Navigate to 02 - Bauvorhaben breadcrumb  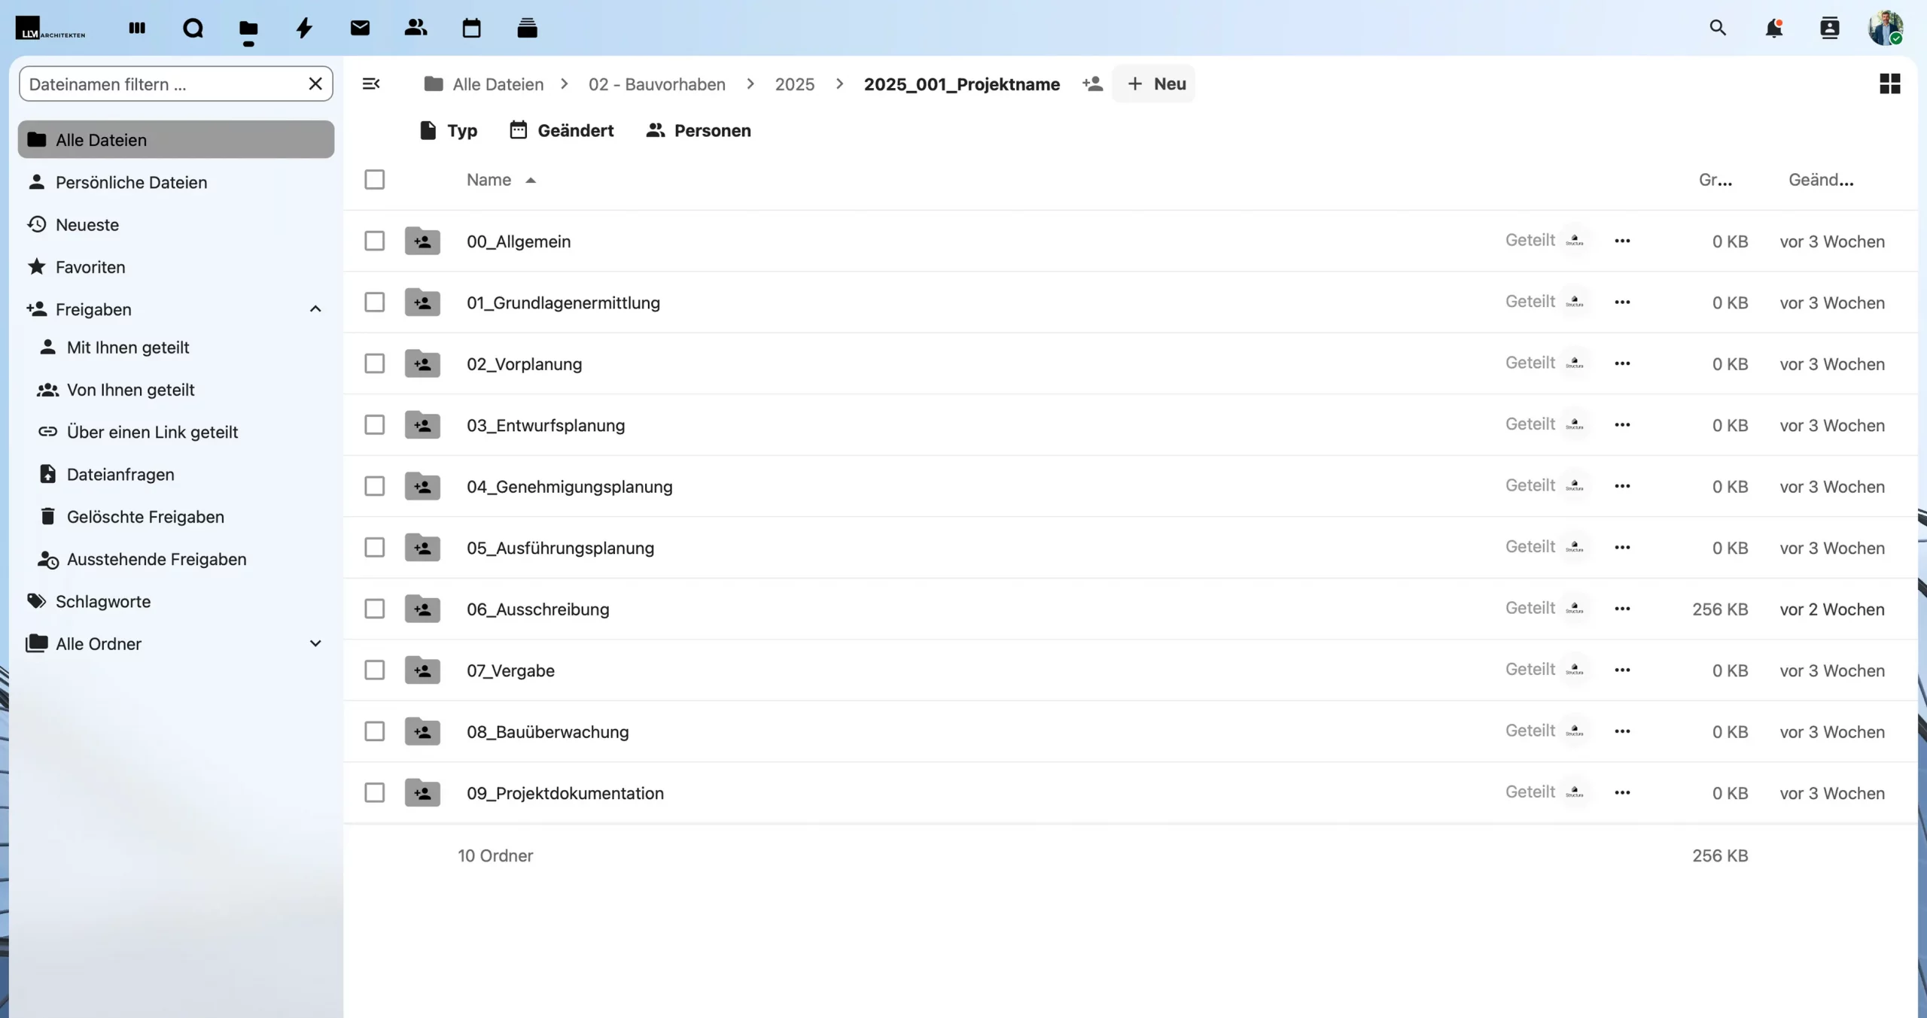pos(656,84)
